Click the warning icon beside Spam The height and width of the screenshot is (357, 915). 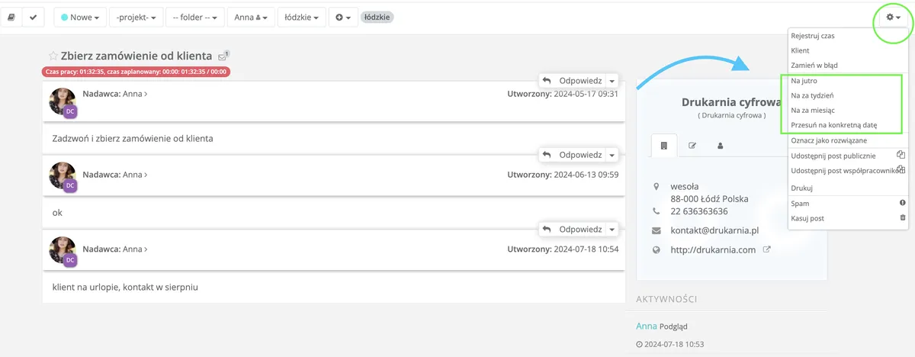pos(904,204)
